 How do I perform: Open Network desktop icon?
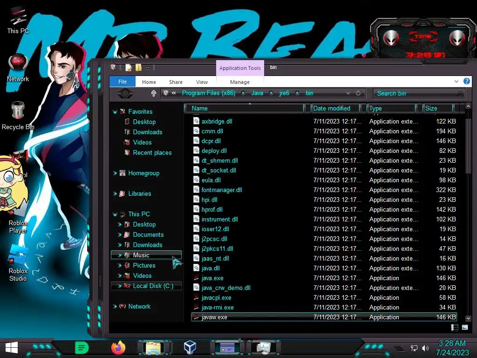tap(18, 68)
